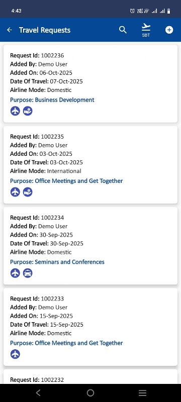
Task: Open Purpose: Seminars and Conferences link
Action: (x=57, y=262)
